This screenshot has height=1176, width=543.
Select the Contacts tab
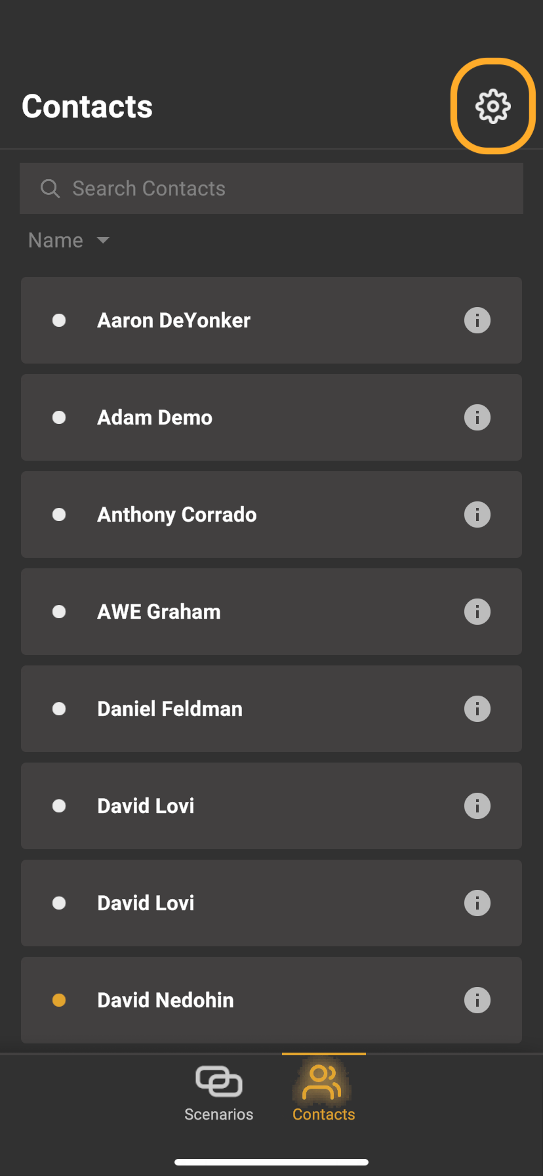tap(324, 1093)
